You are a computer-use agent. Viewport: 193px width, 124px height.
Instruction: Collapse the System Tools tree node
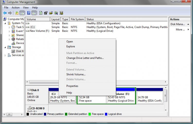[x=5, y=23]
